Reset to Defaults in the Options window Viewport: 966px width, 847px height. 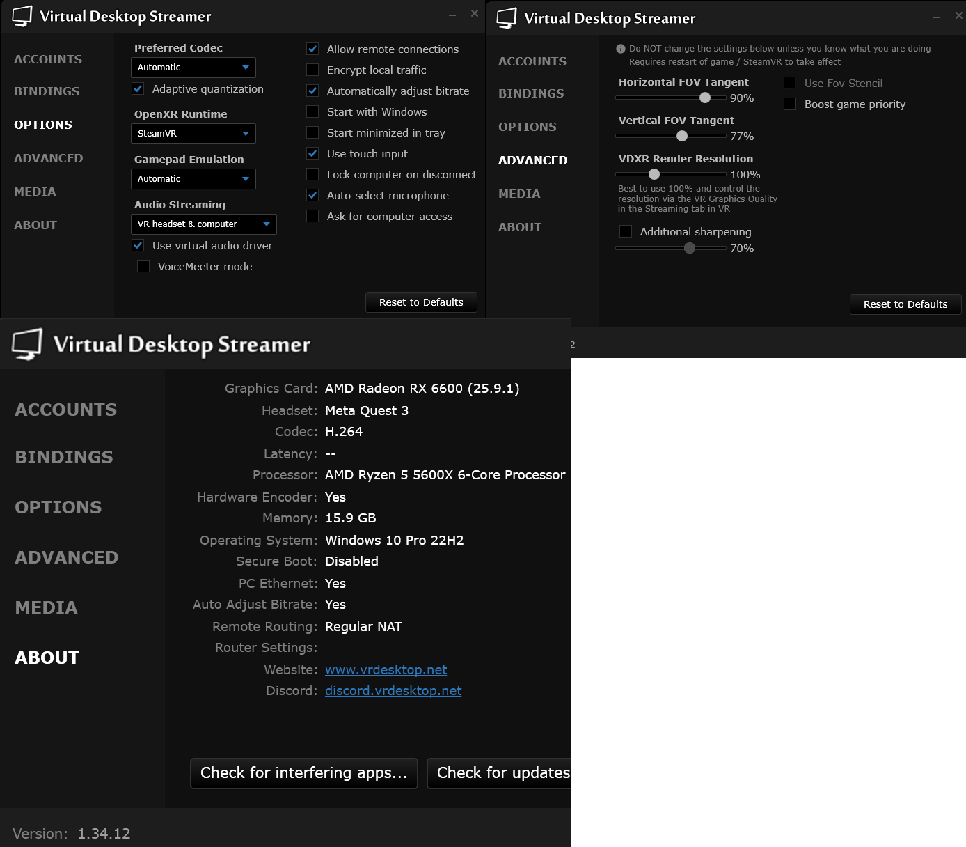(x=421, y=302)
